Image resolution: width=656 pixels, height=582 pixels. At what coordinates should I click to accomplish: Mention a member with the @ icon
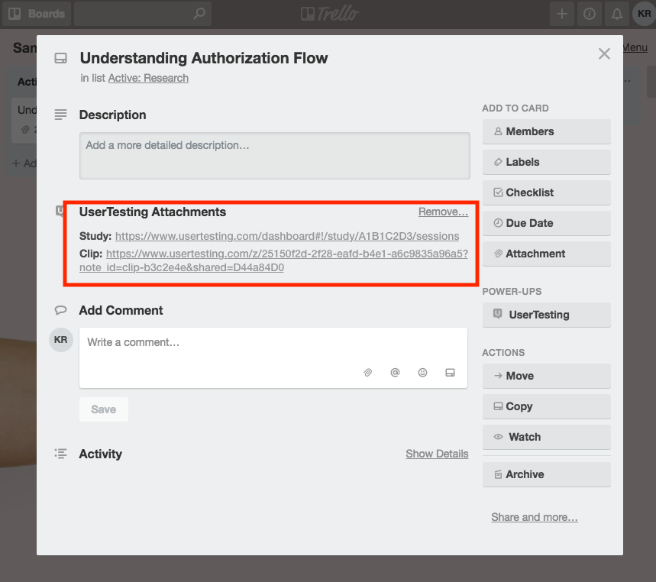[395, 373]
